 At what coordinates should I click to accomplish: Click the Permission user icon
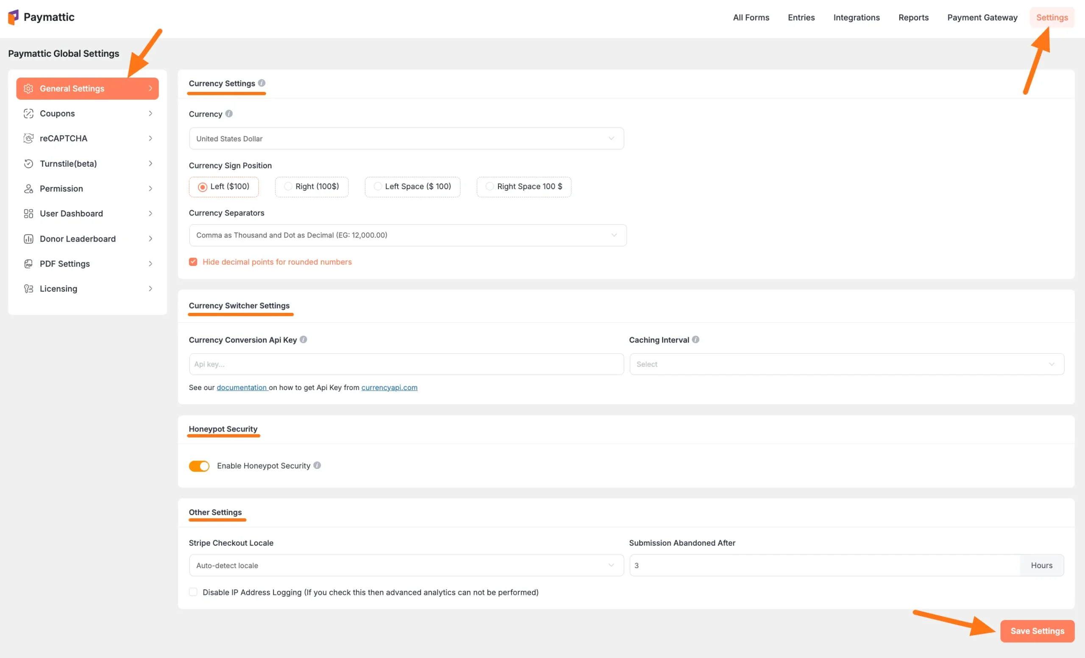pos(28,189)
